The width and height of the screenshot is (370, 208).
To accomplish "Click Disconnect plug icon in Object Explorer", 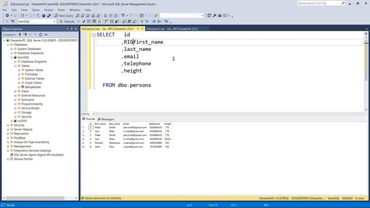I will pyautogui.click(x=25, y=35).
